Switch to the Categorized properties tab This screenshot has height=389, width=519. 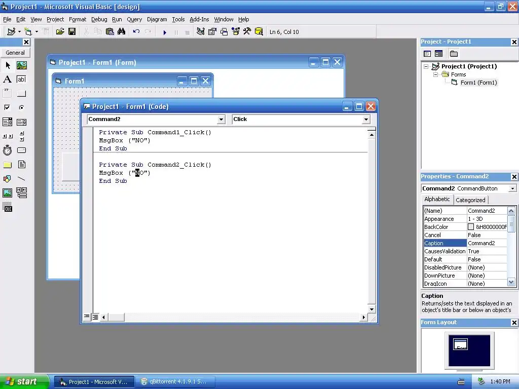click(x=470, y=200)
